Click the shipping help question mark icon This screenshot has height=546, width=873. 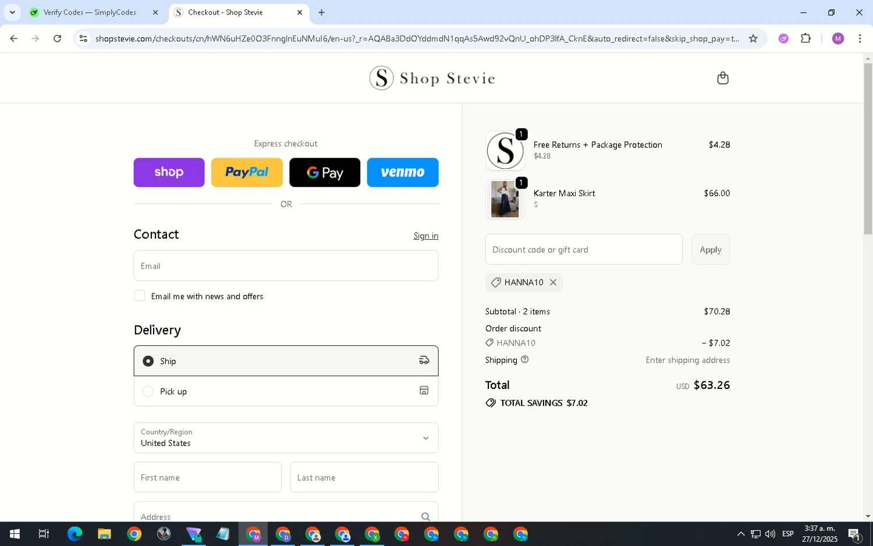pos(524,360)
